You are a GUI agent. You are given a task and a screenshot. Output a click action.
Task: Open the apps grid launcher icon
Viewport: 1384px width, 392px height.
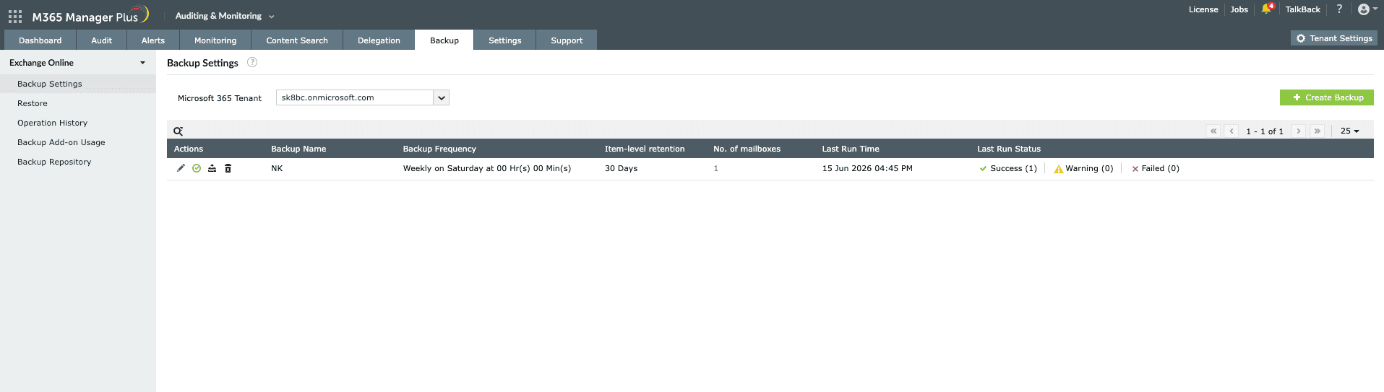pyautogui.click(x=15, y=17)
